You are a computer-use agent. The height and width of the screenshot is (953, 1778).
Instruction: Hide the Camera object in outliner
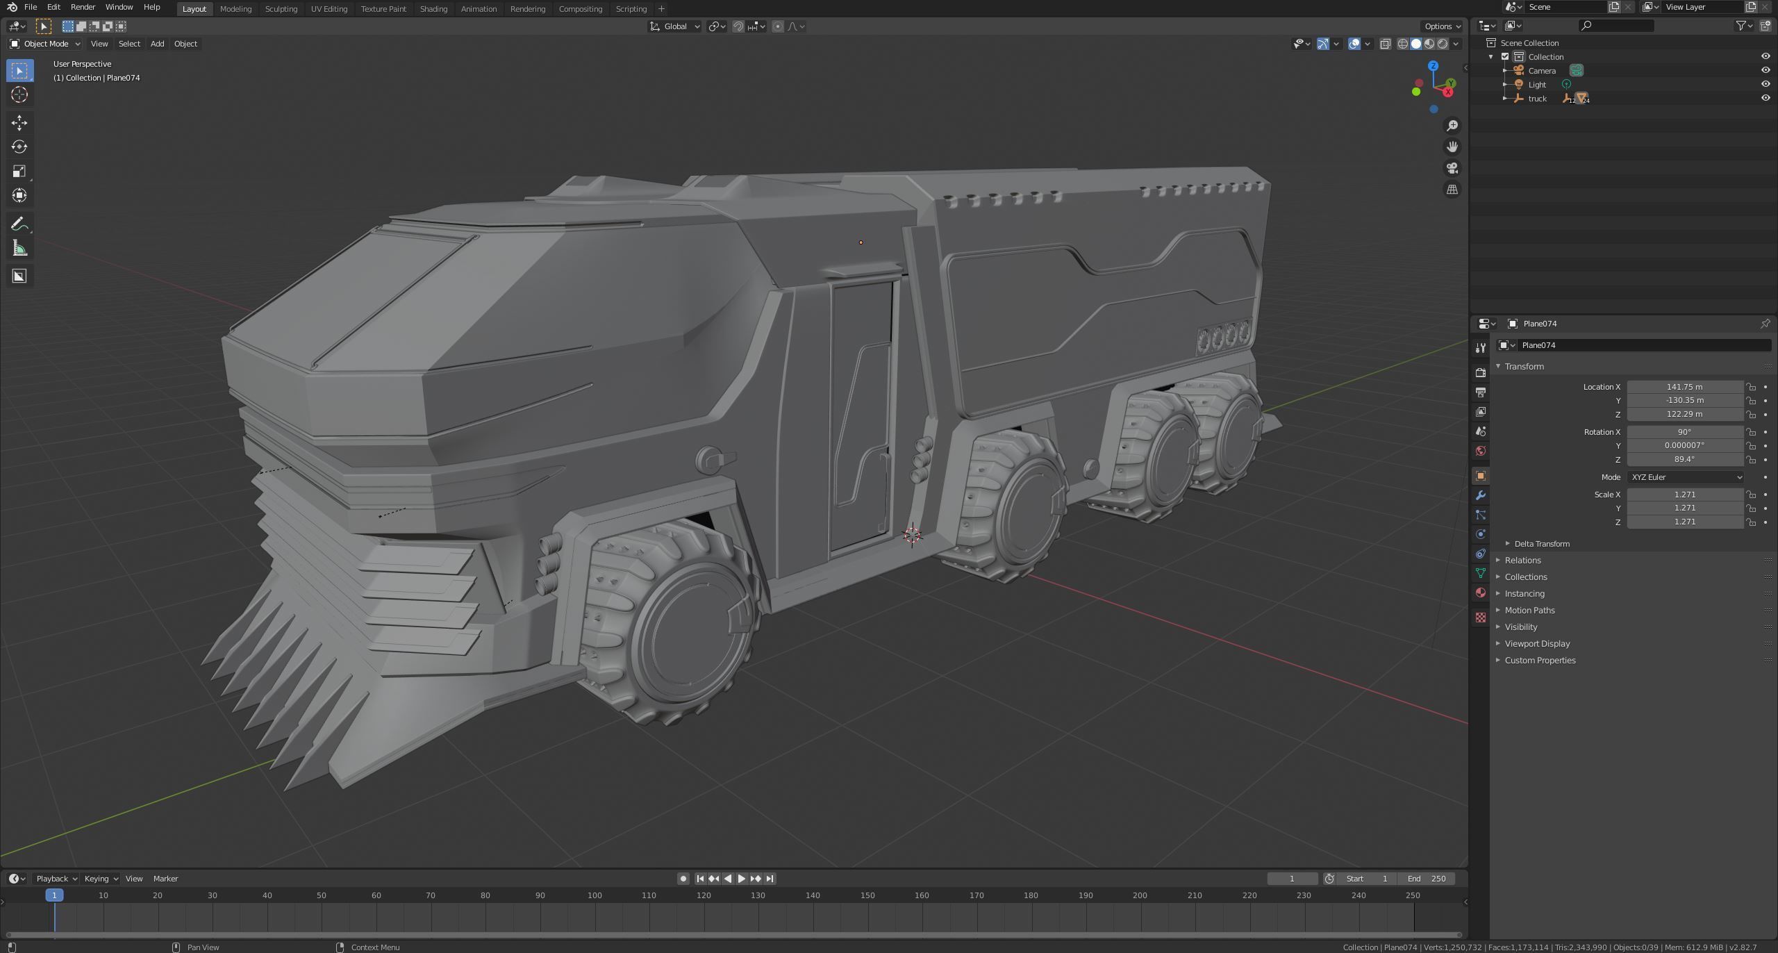point(1765,70)
